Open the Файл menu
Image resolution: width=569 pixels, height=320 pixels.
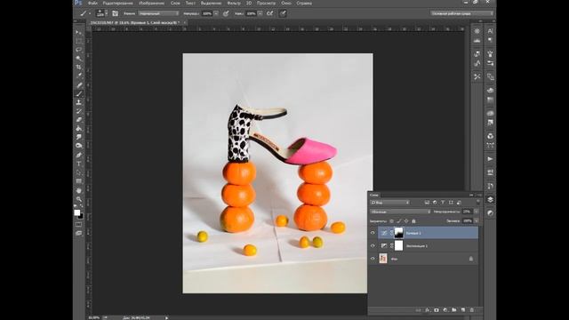point(92,3)
